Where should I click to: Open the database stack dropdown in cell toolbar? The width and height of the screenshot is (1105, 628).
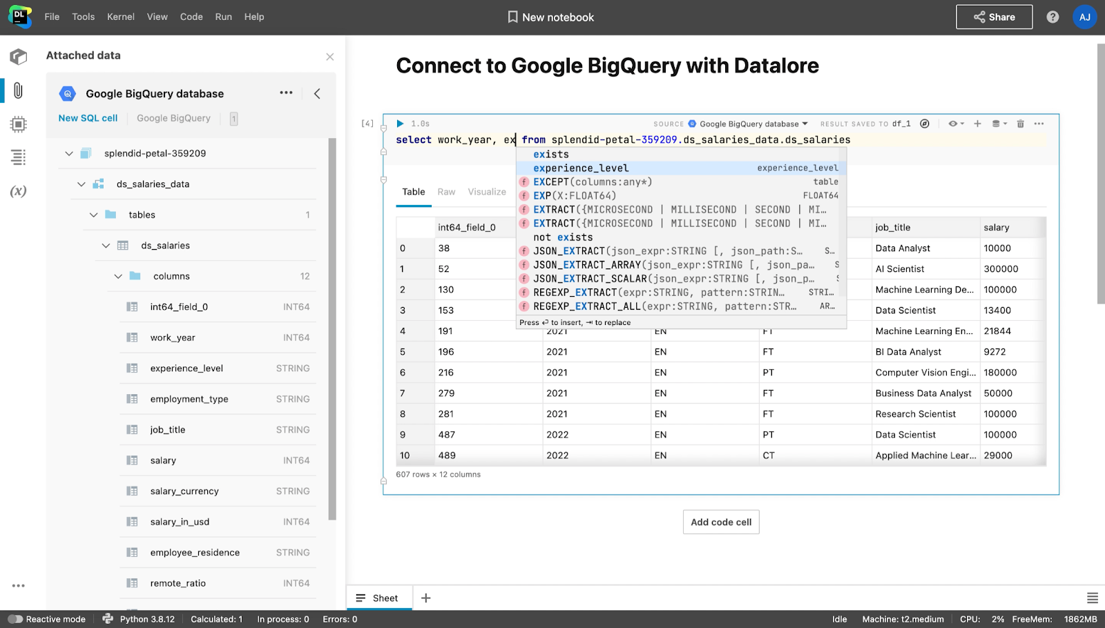tap(999, 124)
